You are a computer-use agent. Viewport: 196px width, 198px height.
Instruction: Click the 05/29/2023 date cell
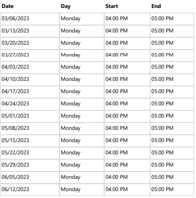30,166
